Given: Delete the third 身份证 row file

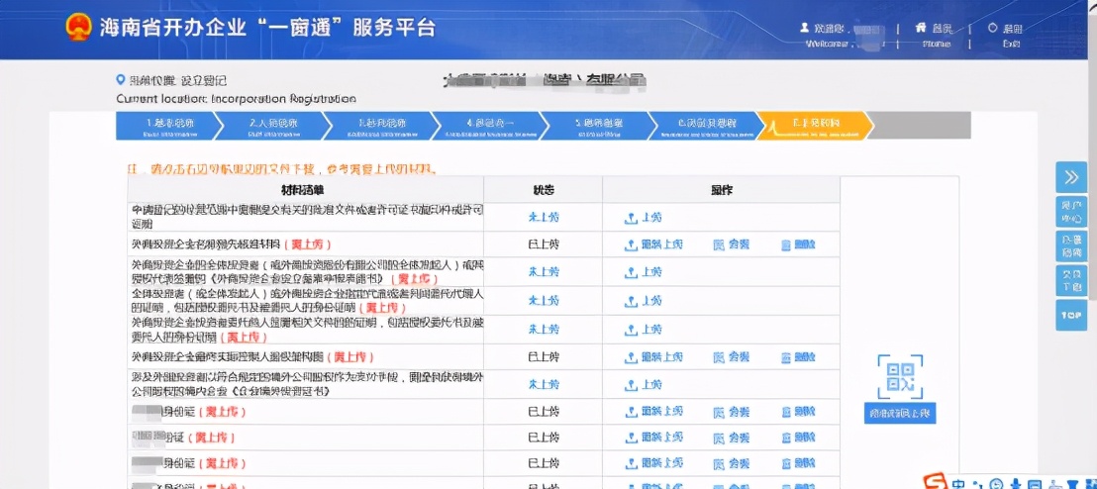Looking at the screenshot, I should click(x=798, y=464).
